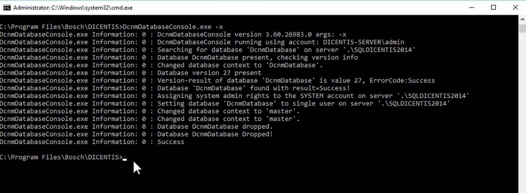Close the Administrator cmd.exe window
The width and height of the screenshot is (526, 193).
coord(515,8)
